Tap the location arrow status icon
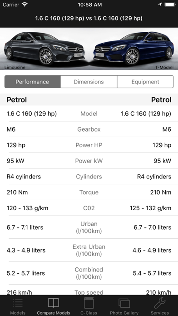This screenshot has width=178, height=316. pos(160,5)
